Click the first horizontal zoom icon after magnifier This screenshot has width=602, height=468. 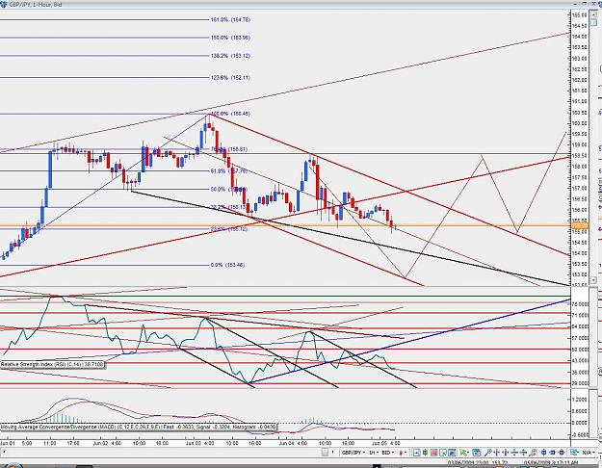(497, 453)
